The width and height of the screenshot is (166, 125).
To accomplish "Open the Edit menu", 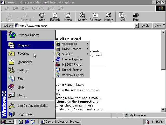I will tap(16, 8).
